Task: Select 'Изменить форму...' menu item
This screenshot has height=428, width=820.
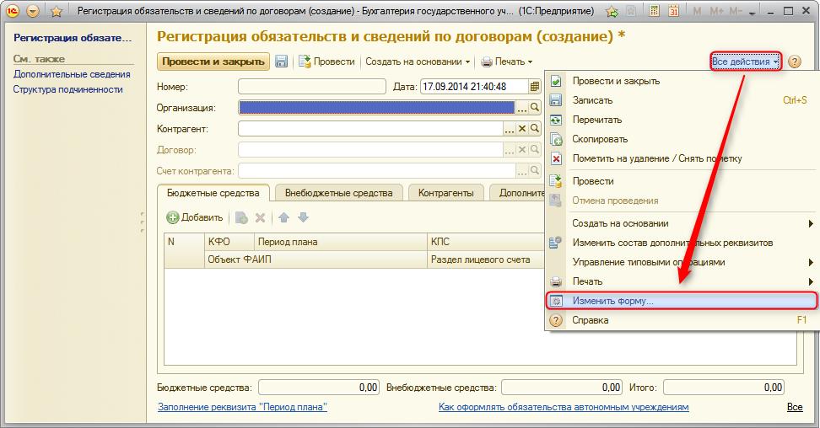Action: [x=682, y=301]
